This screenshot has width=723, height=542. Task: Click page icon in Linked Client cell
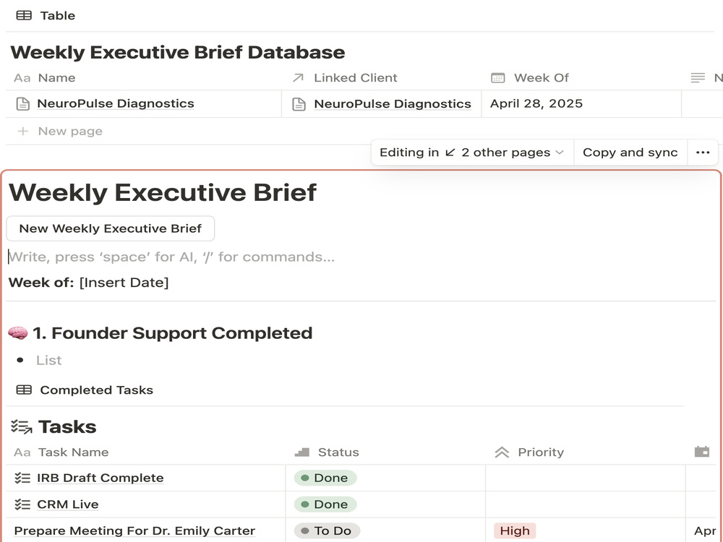299,105
